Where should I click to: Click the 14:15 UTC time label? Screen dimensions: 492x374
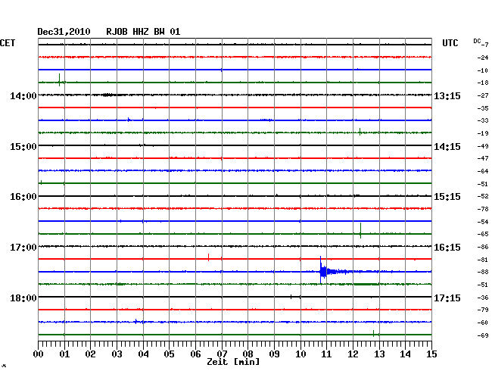(x=447, y=147)
